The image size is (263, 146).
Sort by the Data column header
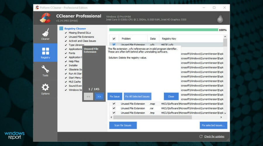[x=153, y=39]
